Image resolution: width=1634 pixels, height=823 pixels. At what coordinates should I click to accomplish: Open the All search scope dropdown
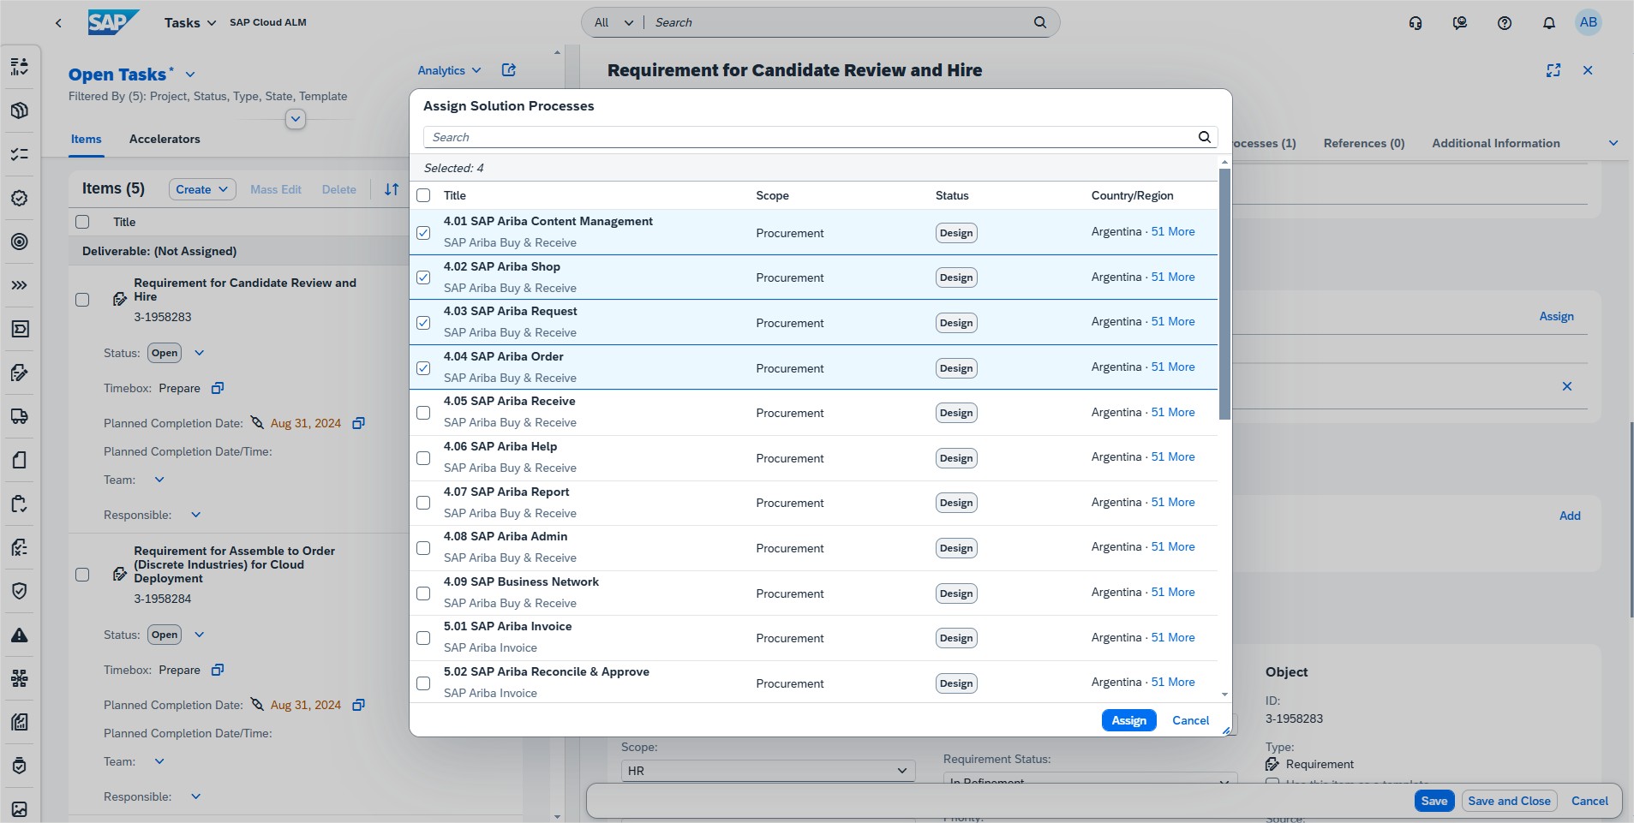point(613,22)
